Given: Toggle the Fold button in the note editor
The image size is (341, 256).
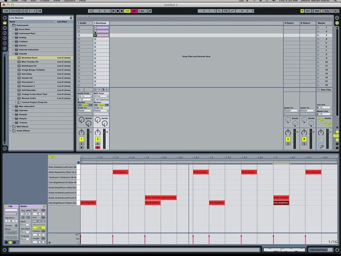Looking at the screenshot, I should [51, 157].
